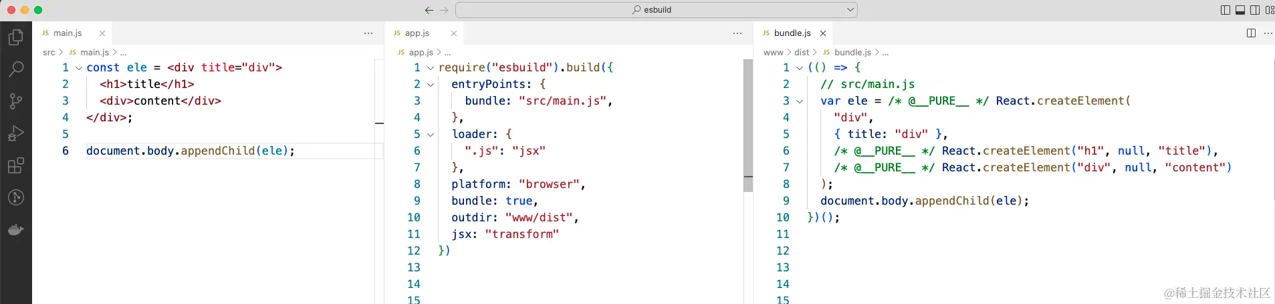Image resolution: width=1275 pixels, height=304 pixels.
Task: Click 'jsx: "transform"' in app.js
Action: 505,234
